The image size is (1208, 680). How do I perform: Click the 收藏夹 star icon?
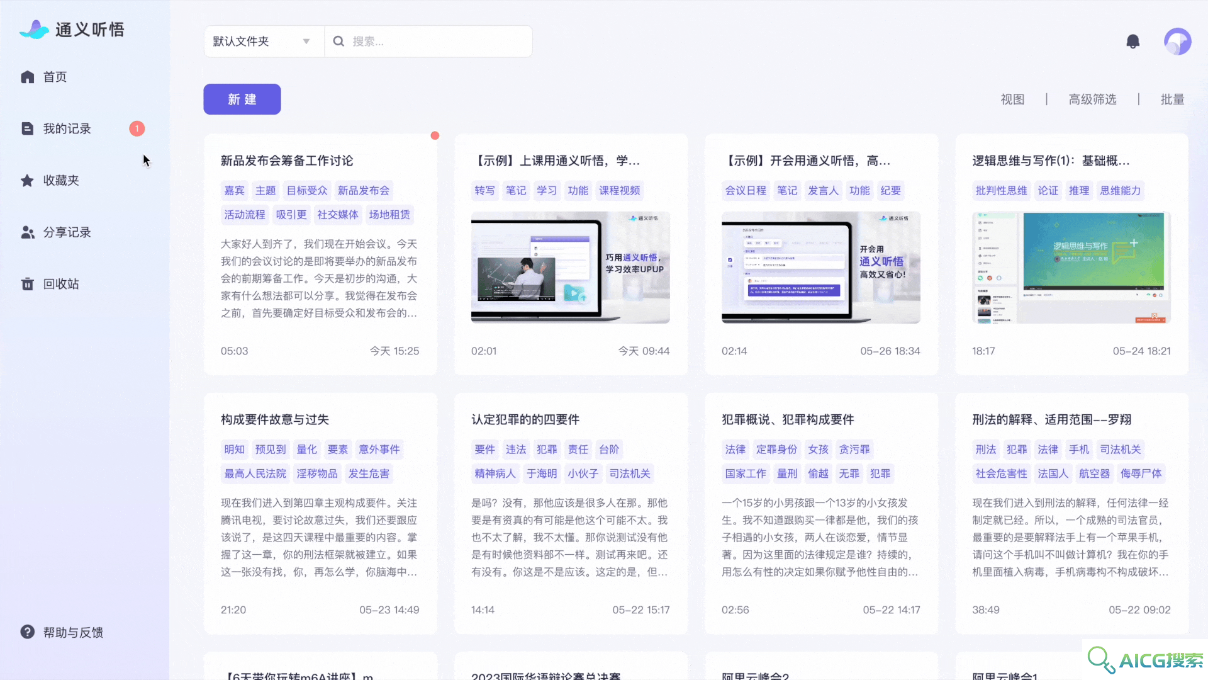(x=27, y=181)
